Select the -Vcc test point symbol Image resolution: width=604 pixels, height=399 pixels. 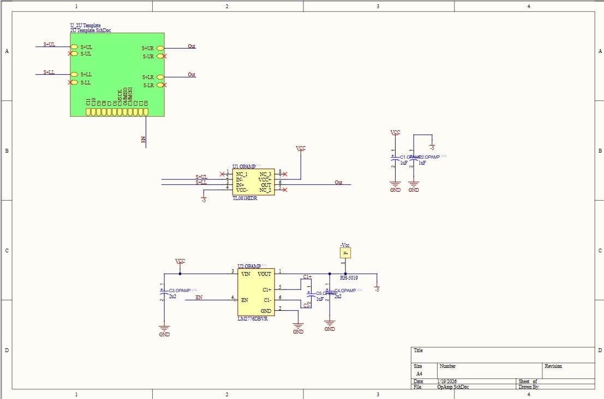point(345,253)
